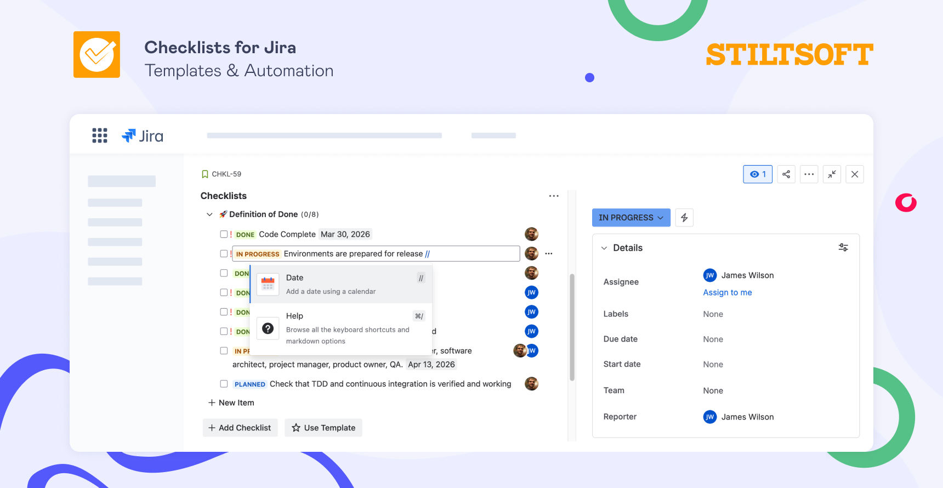Screen dimensions: 943x488
Task: Click the Details configure fields icon
Action: click(x=843, y=248)
